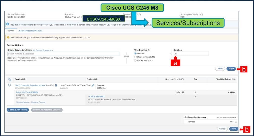Click the Product SKU column header

click(x=92, y=79)
